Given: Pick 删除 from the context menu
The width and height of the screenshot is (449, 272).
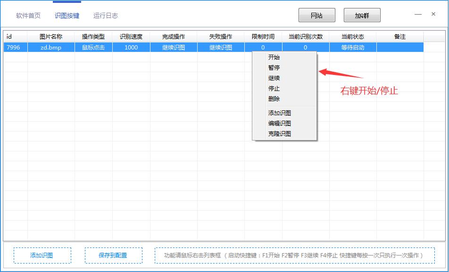Looking at the screenshot, I should pos(274,99).
